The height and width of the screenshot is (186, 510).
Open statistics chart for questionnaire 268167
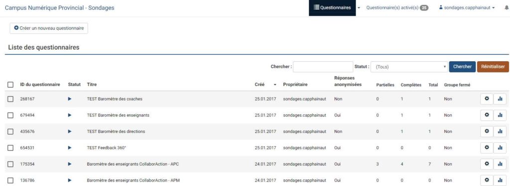click(x=500, y=99)
